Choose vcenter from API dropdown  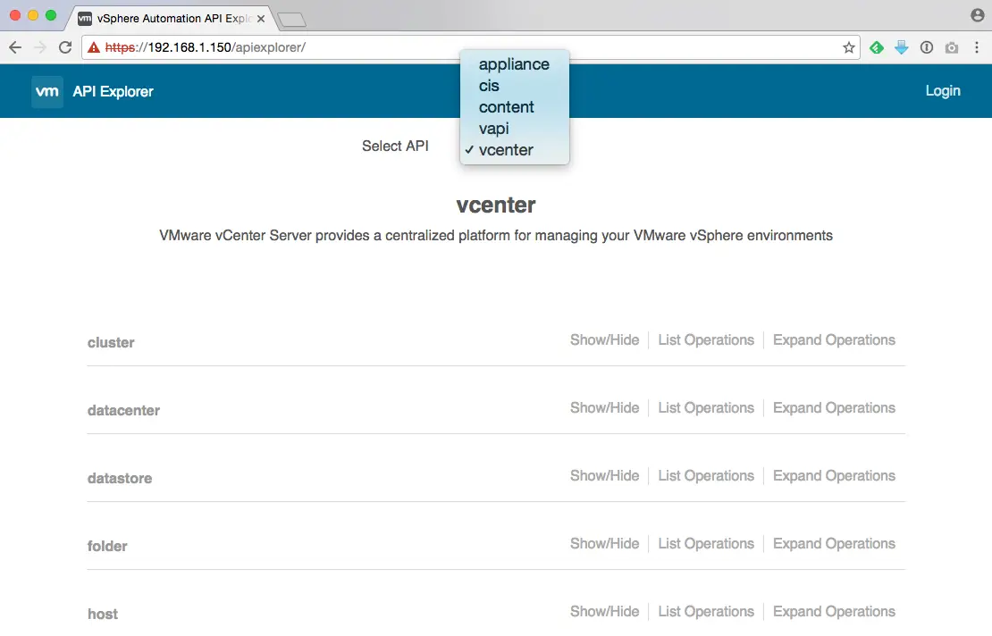515,150
